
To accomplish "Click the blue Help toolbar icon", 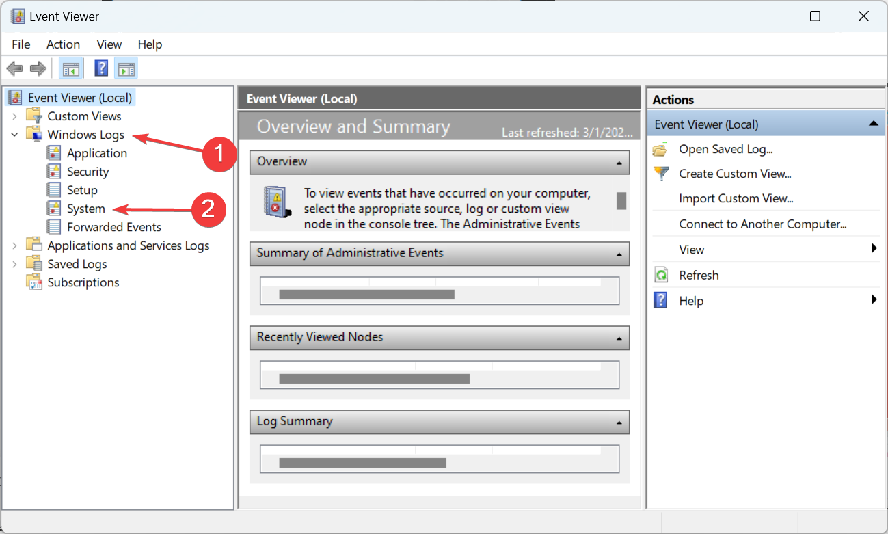I will coord(101,68).
